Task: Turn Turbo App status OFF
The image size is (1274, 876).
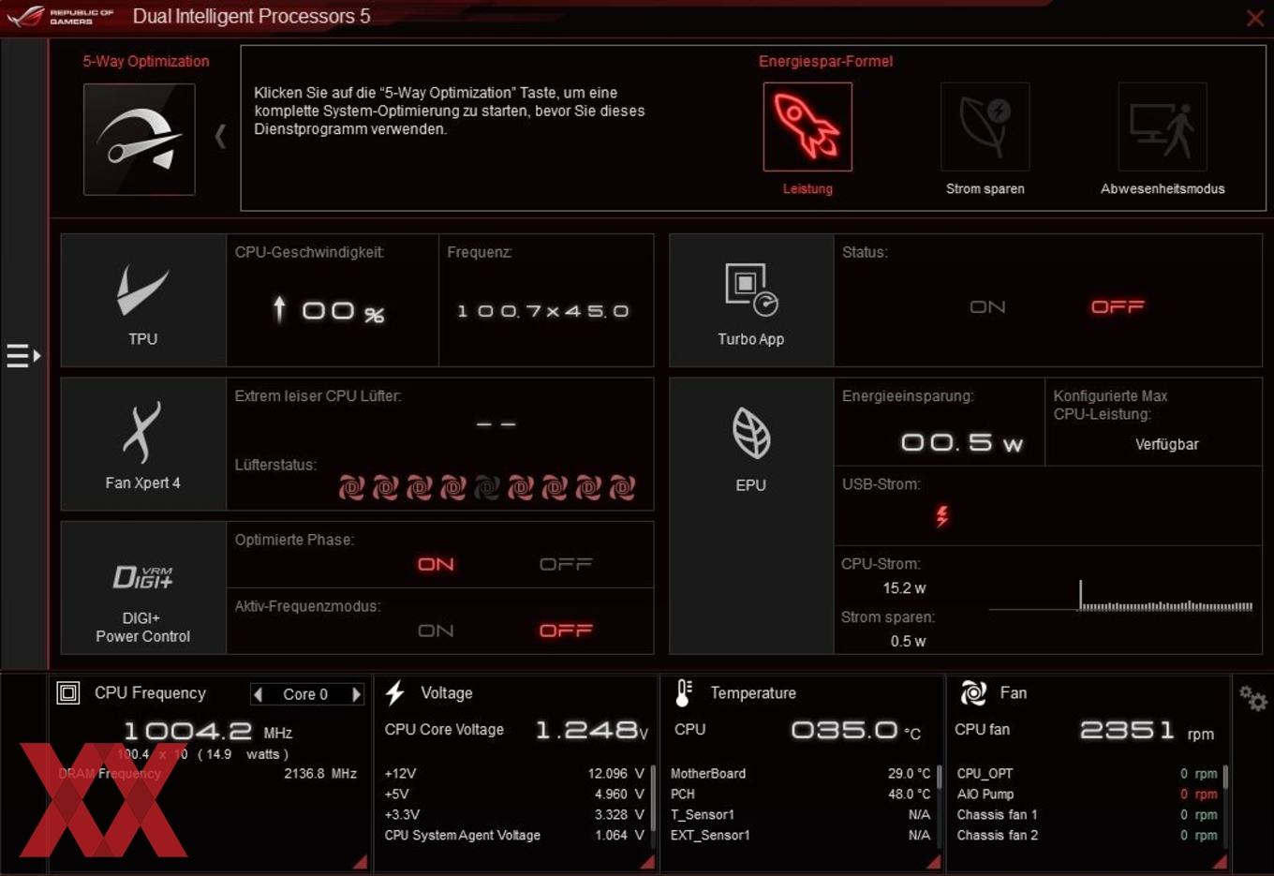Action: pos(1118,307)
